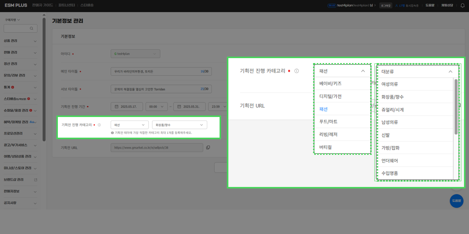
Task: Choose 여성의류 in the 대분류 list
Action: pos(415,84)
